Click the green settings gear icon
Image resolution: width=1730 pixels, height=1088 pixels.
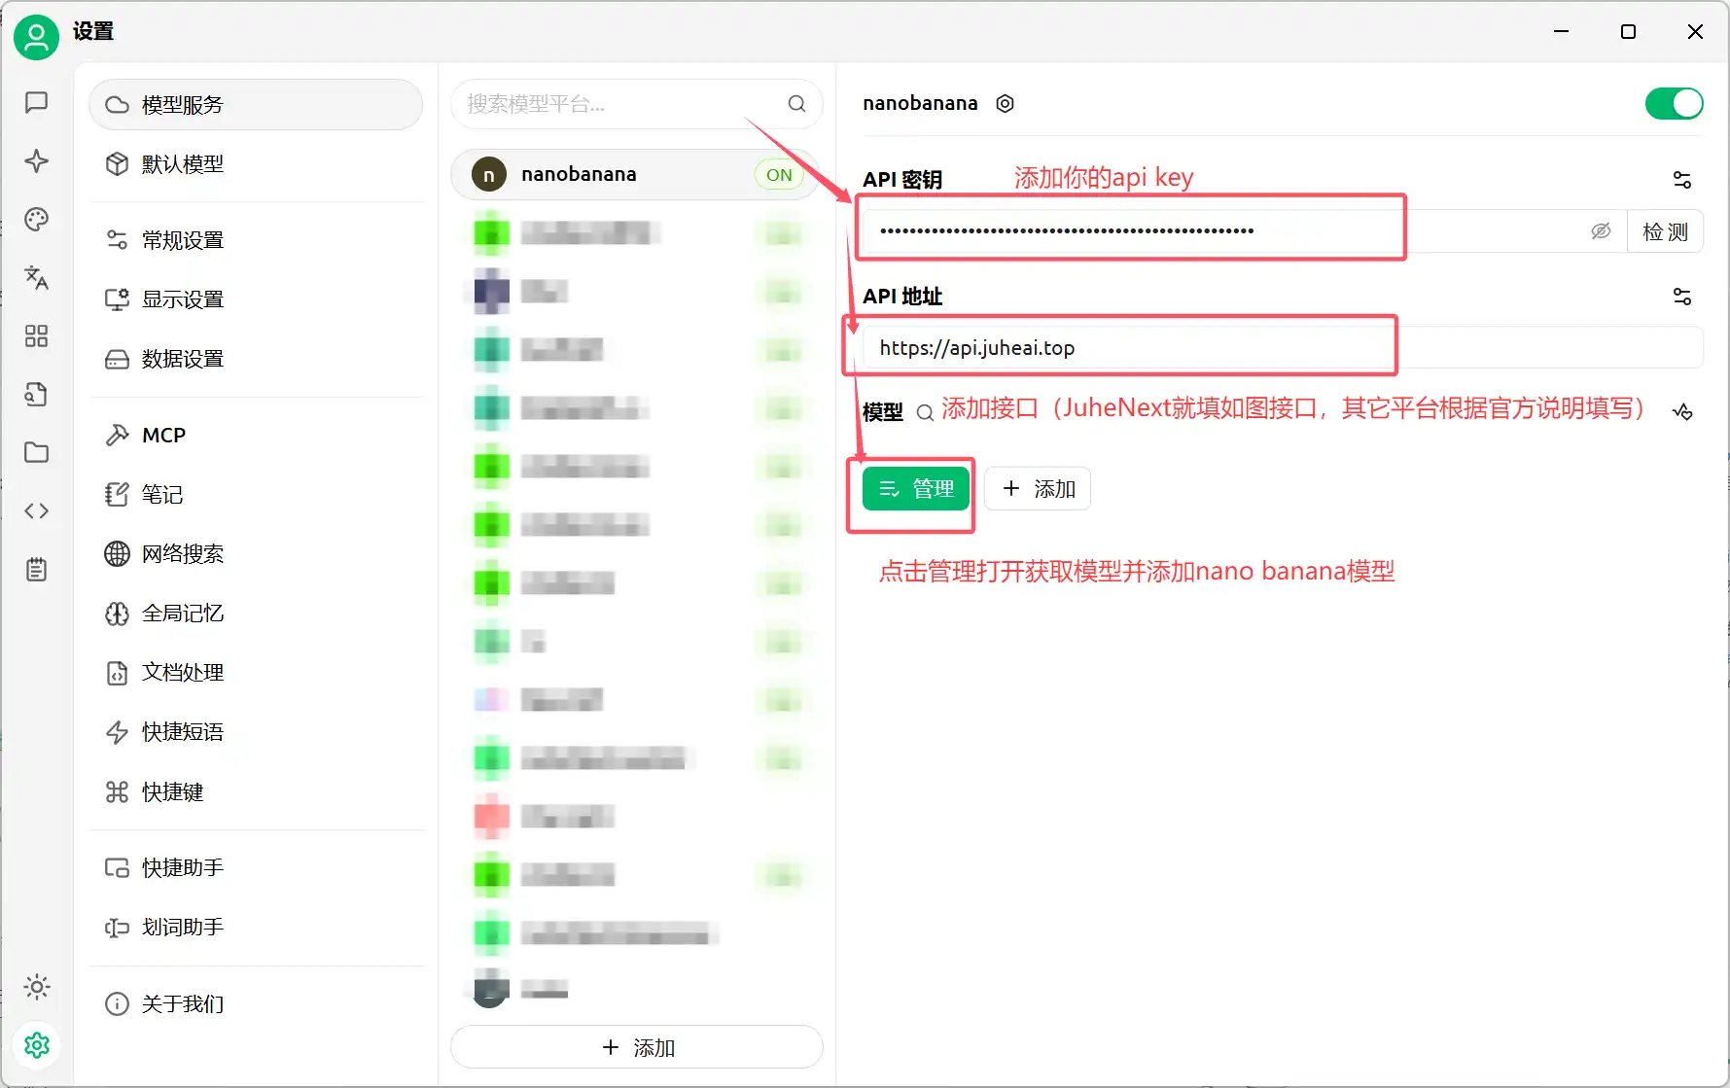tap(36, 1045)
